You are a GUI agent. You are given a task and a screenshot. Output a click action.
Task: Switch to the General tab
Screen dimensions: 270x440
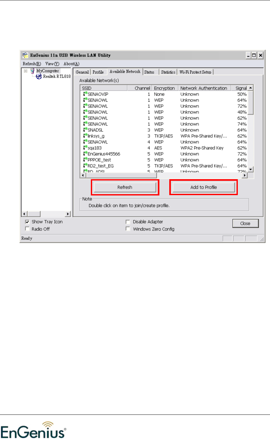[x=82, y=72]
